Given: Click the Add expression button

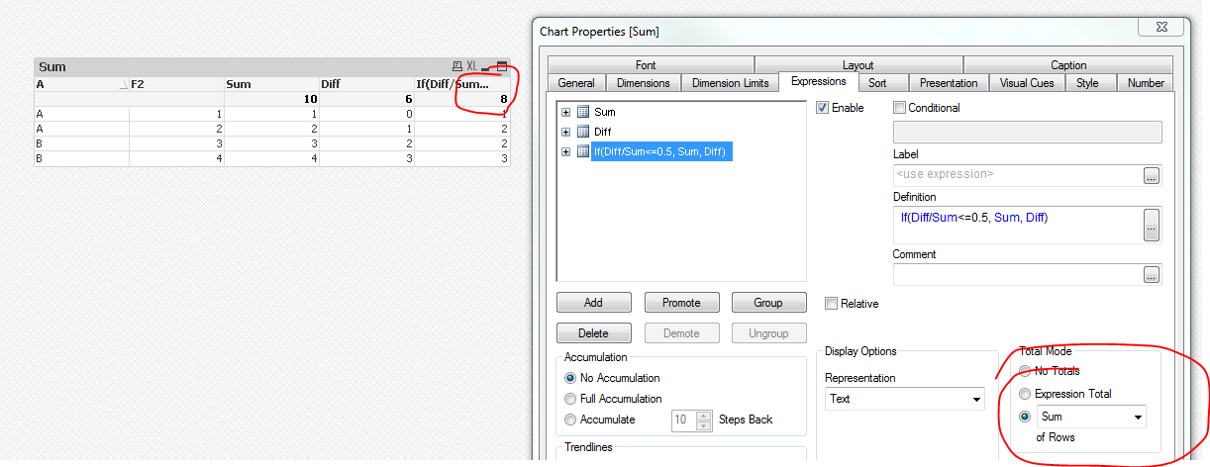Looking at the screenshot, I should 593,303.
